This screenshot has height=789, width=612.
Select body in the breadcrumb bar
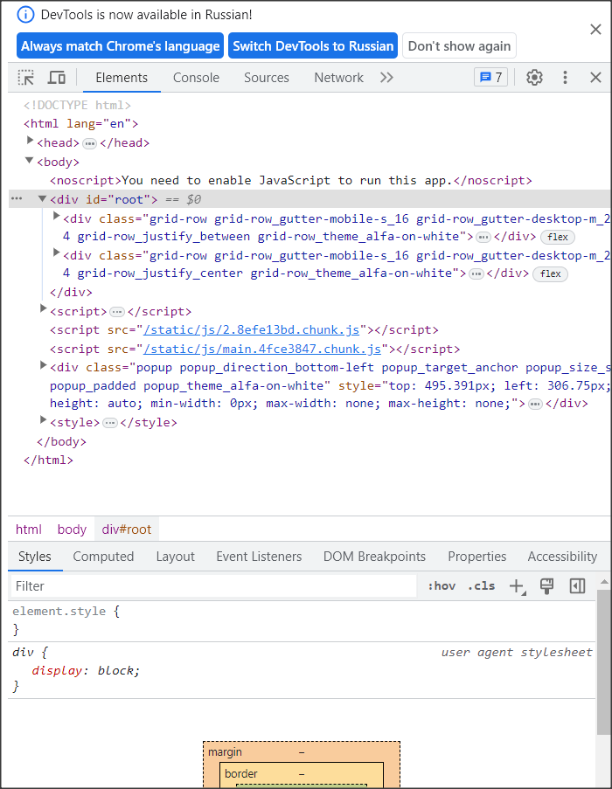pyautogui.click(x=72, y=529)
